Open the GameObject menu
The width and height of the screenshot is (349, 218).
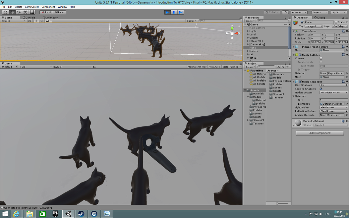[32, 7]
